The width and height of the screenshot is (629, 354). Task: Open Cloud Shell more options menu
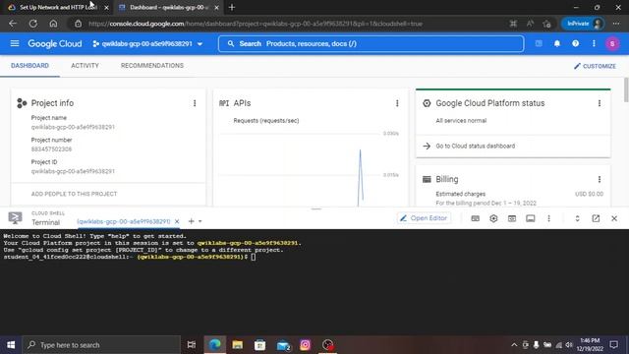[x=548, y=218]
